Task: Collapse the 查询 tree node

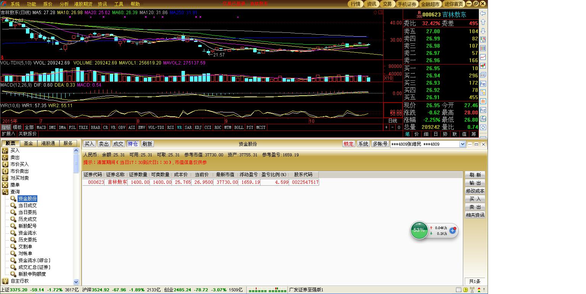Action: point(5,192)
